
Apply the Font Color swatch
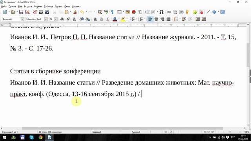click(x=115, y=19)
